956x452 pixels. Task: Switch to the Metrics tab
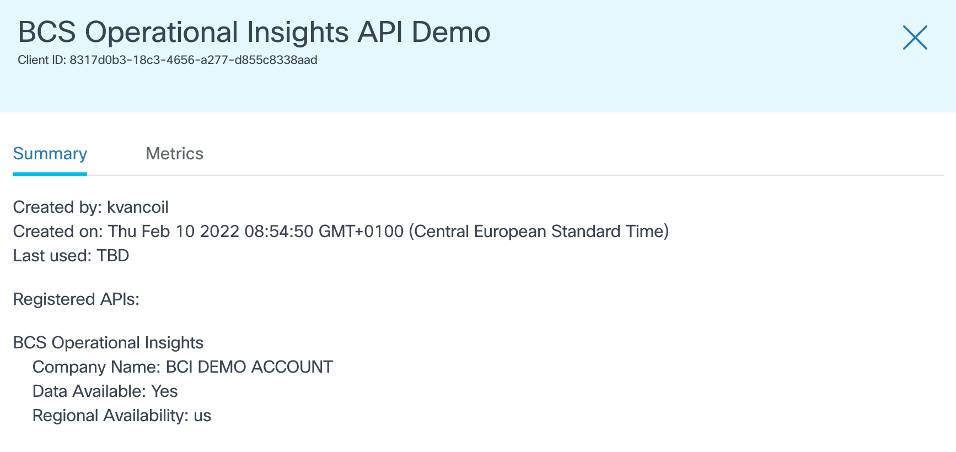click(174, 154)
